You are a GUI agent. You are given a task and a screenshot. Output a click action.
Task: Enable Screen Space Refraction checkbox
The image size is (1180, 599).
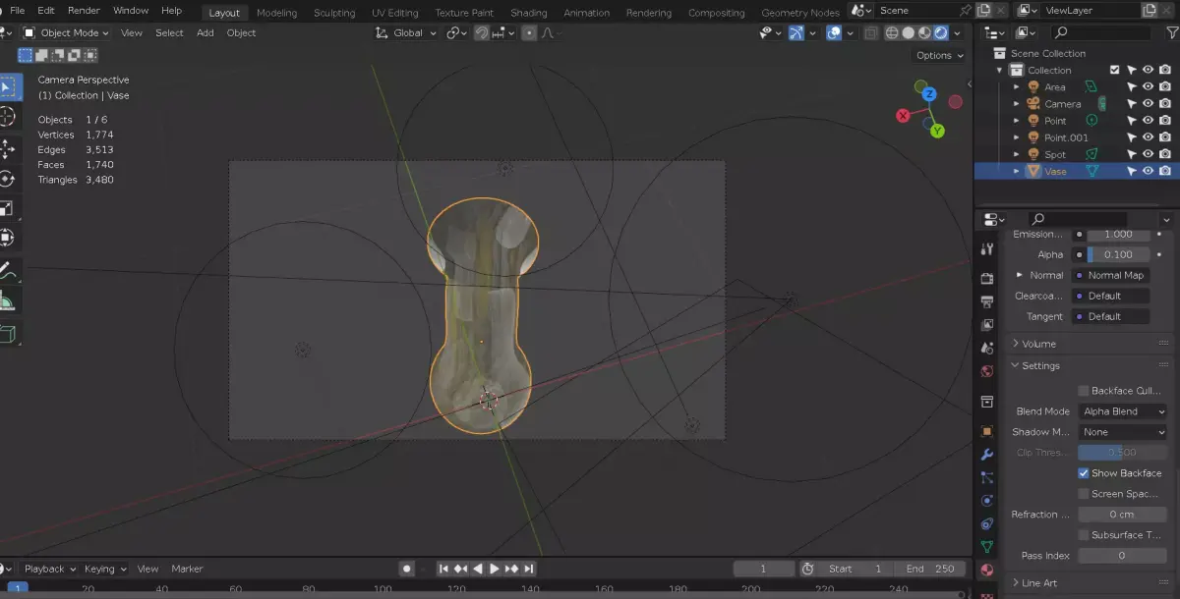click(x=1084, y=494)
